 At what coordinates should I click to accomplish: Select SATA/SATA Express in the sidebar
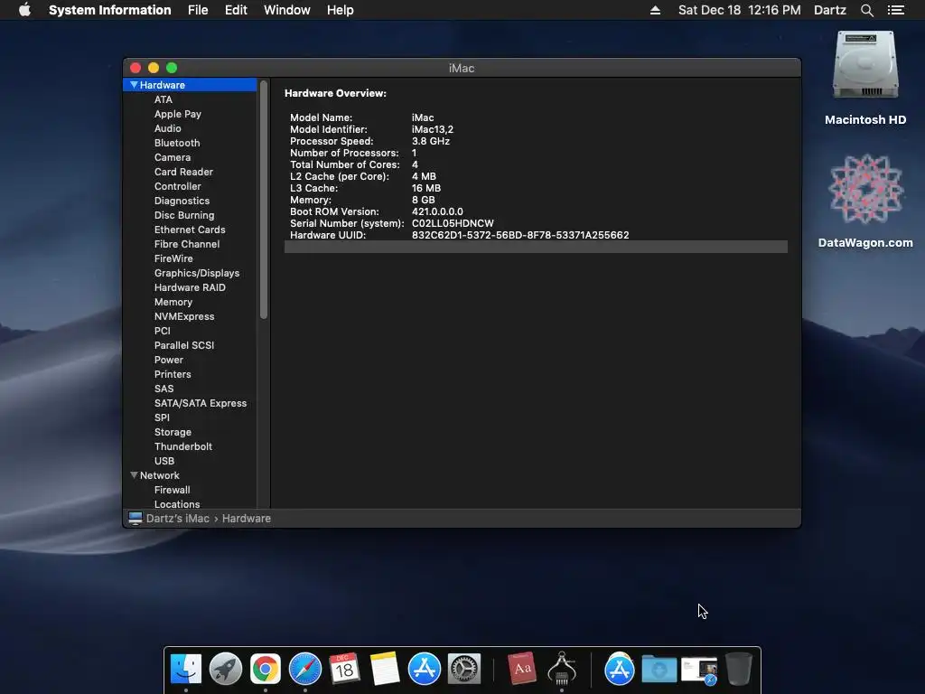[x=201, y=403]
